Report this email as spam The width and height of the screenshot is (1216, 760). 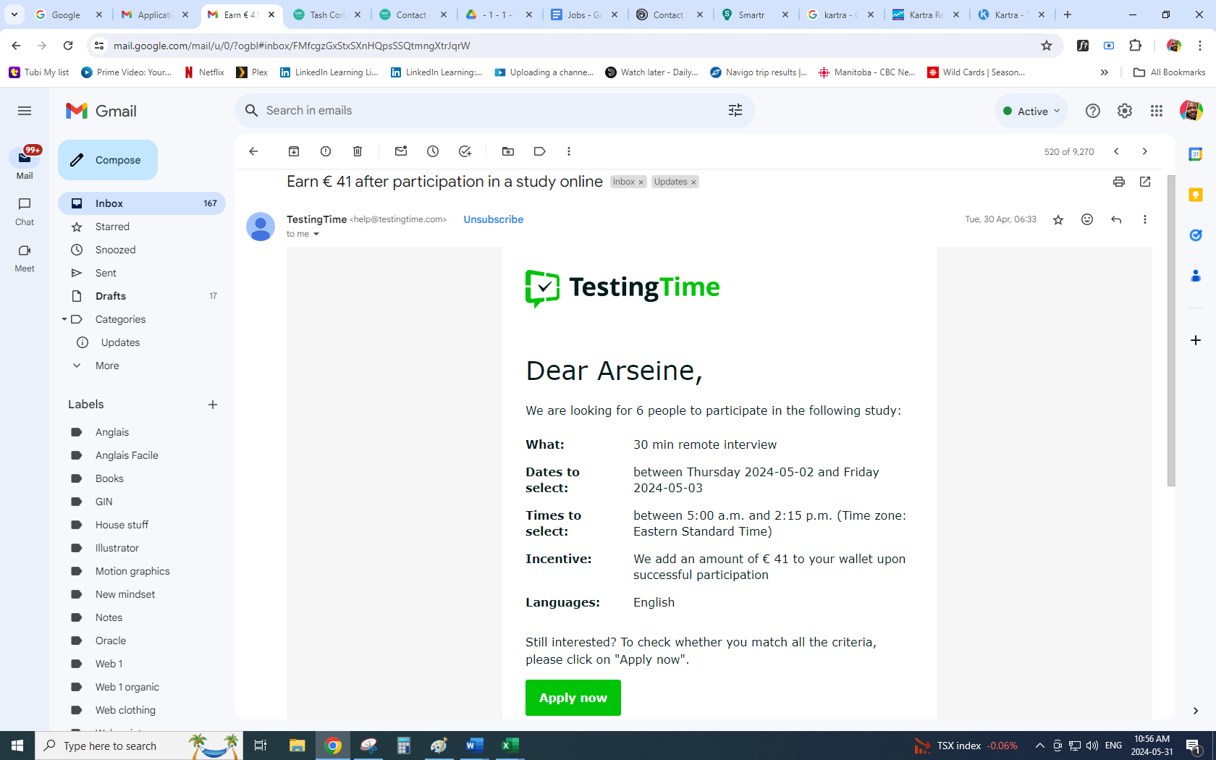point(326,151)
